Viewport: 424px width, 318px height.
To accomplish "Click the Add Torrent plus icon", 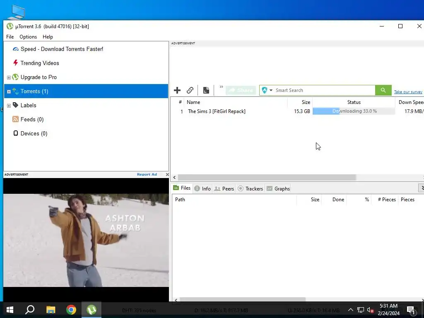I will point(177,90).
